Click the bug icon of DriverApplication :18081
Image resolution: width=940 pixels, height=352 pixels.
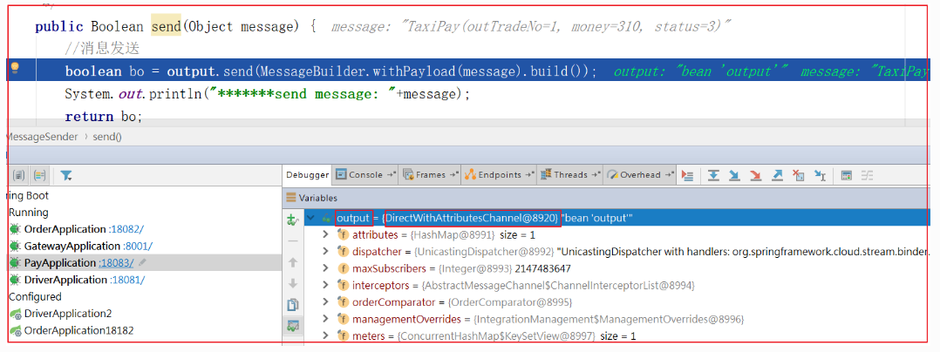pyautogui.click(x=15, y=280)
